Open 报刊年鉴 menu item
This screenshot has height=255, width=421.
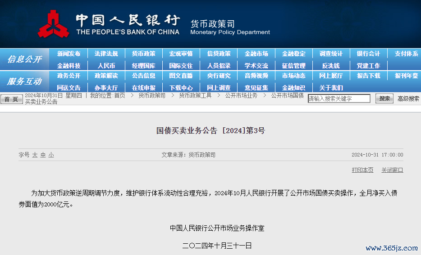406,76
